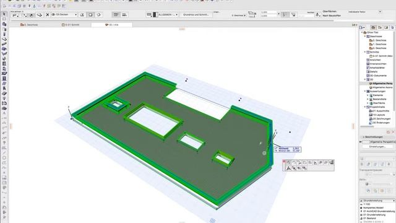
Task: Toggle the 03 Decken layer eye icon
Action: [53, 15]
